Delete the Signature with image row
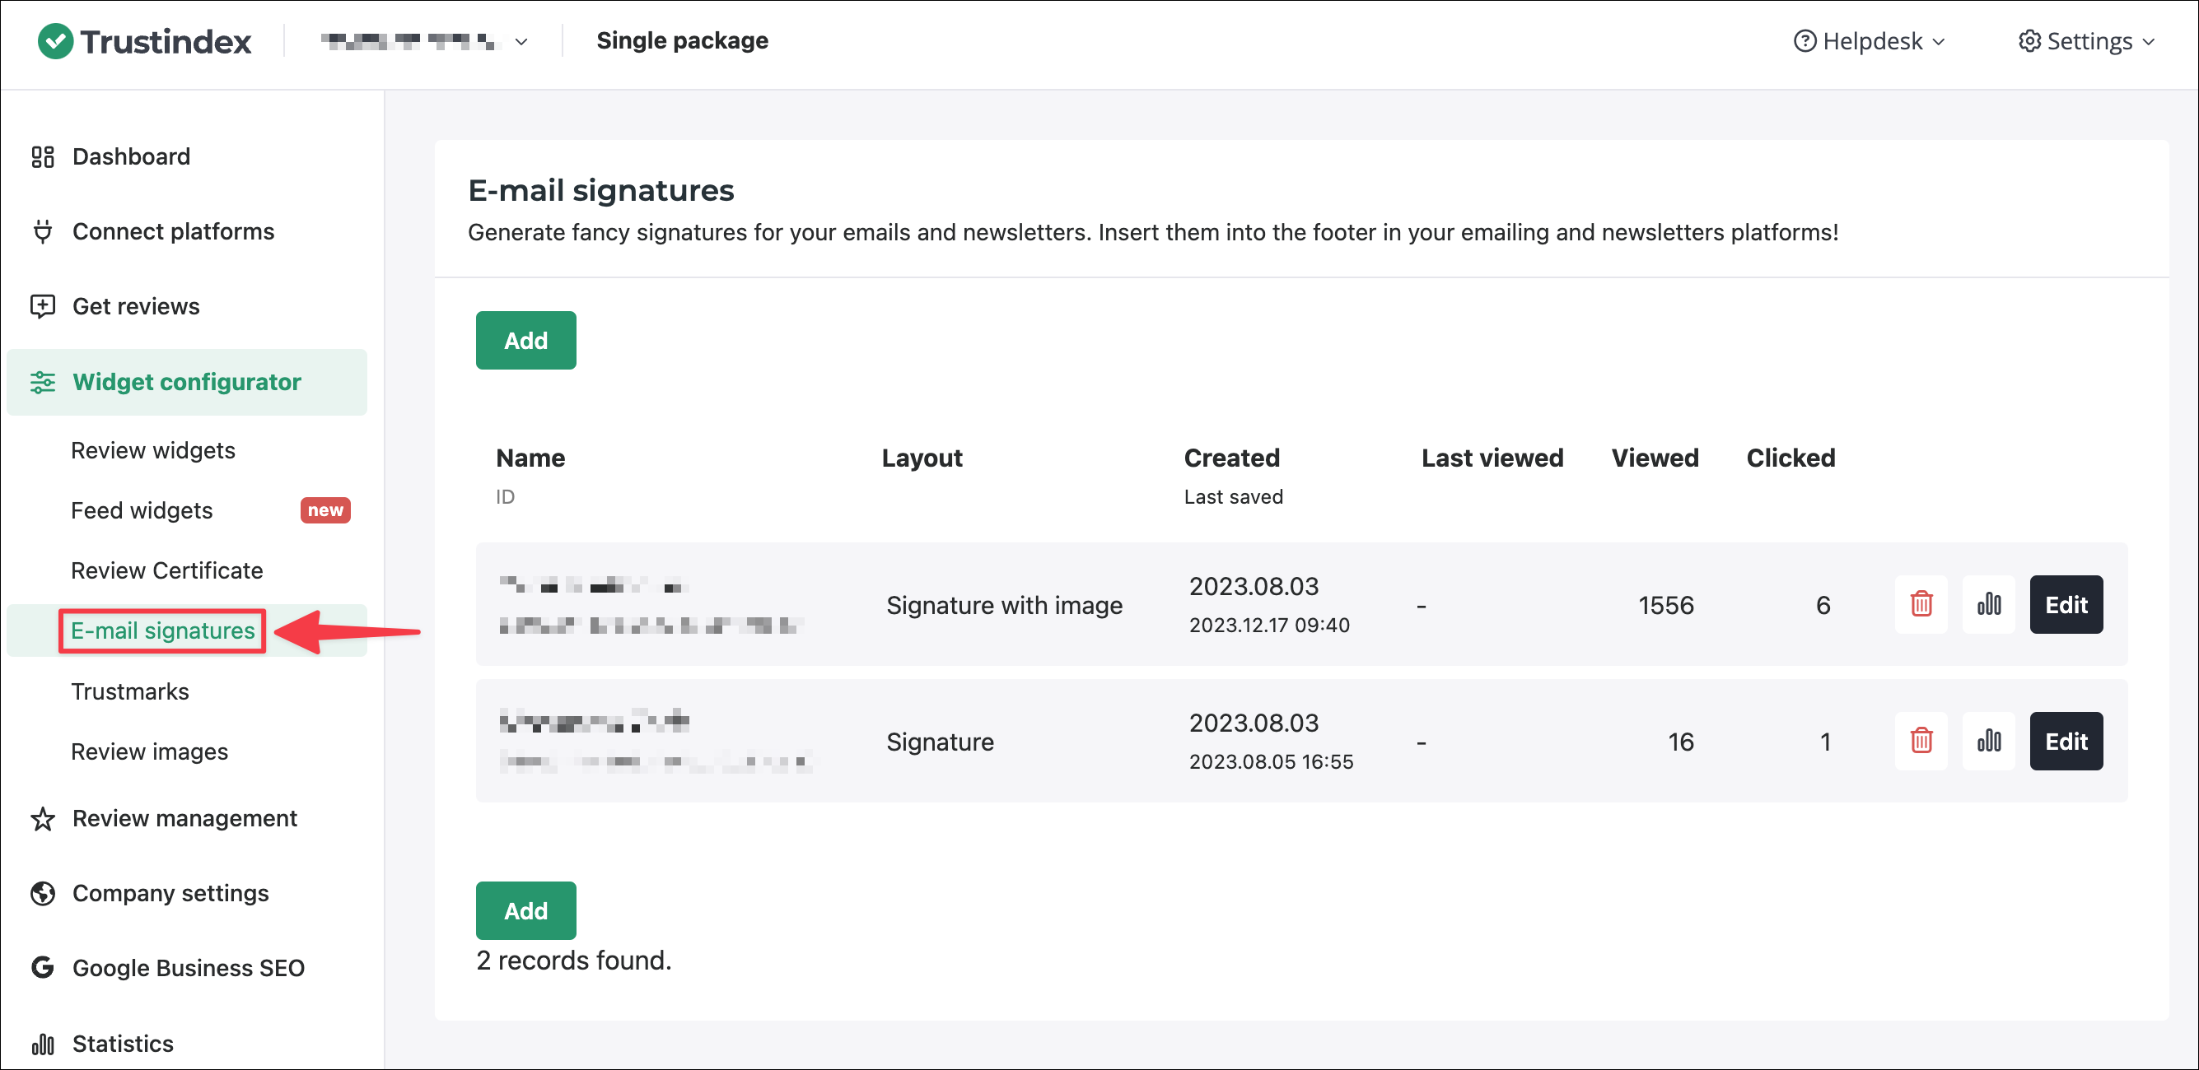The width and height of the screenshot is (2199, 1070). click(x=1921, y=604)
